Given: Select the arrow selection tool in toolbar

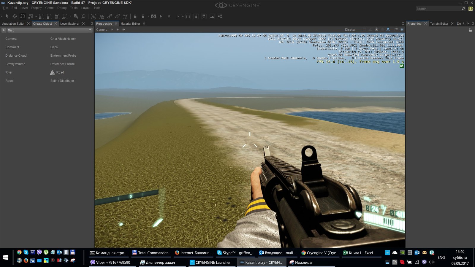Looking at the screenshot, I should (7, 16).
